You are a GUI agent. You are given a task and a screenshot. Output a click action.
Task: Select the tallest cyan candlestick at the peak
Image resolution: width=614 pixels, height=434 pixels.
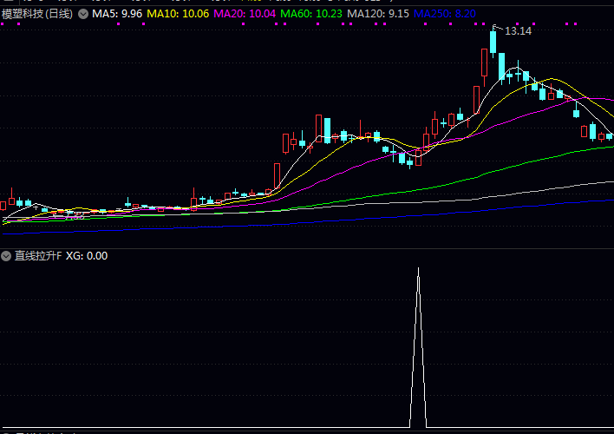493,43
